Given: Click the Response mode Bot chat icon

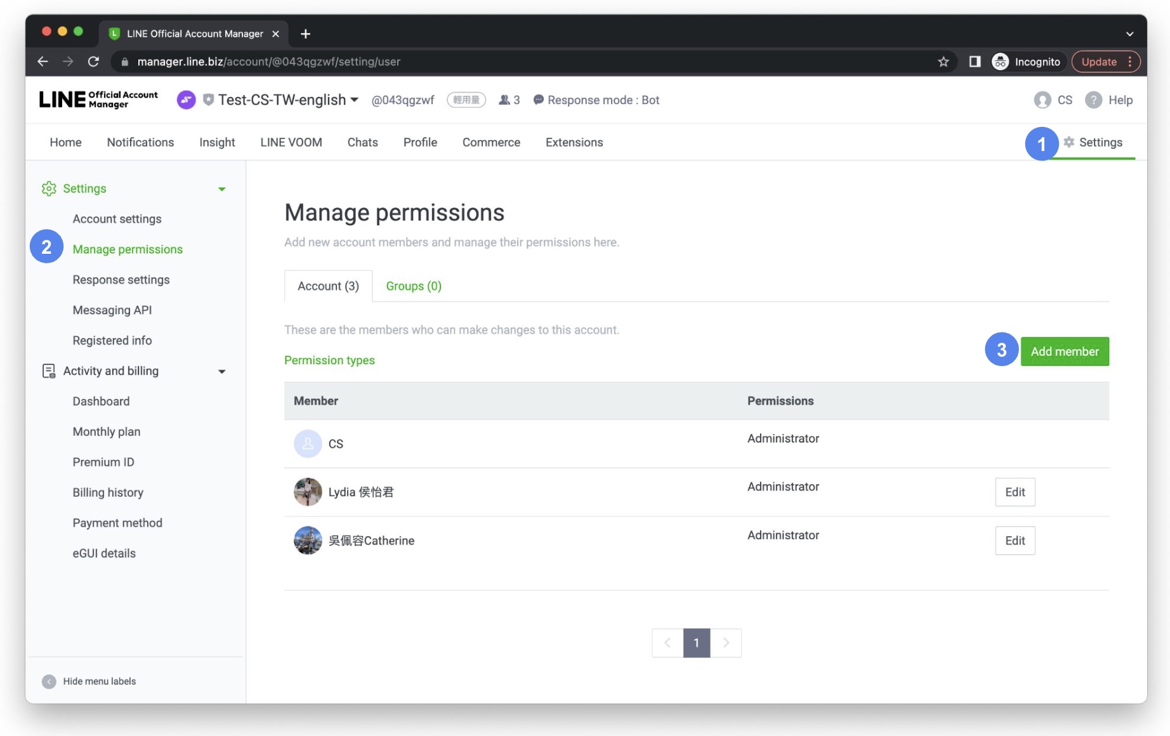Looking at the screenshot, I should point(537,100).
